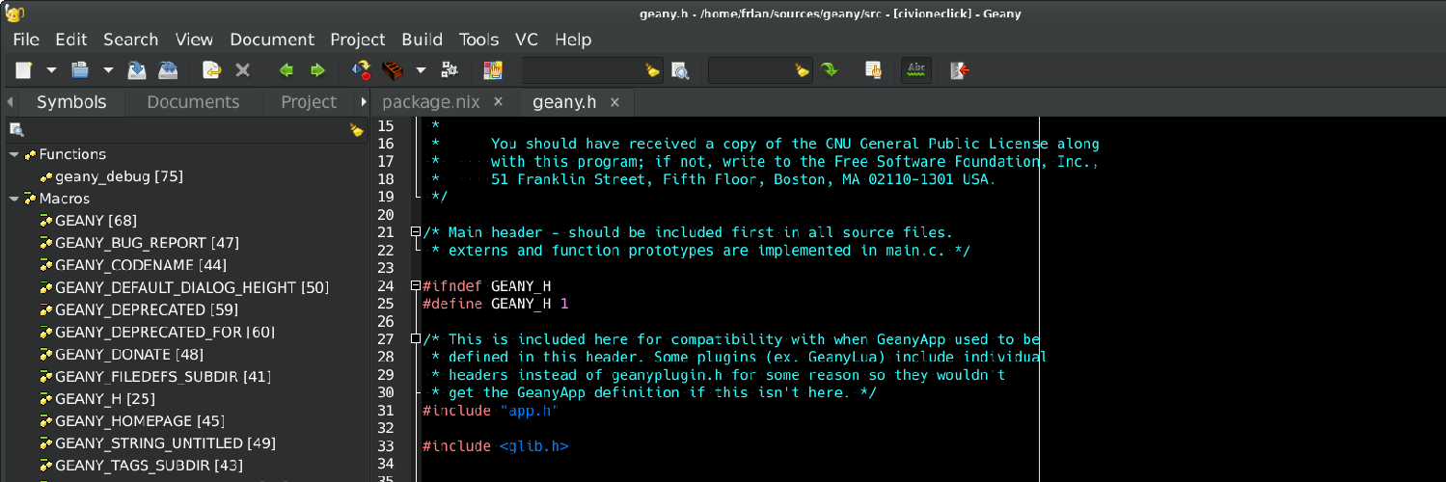Open the File menu
Viewport: 1446px width, 482px height.
tap(26, 40)
